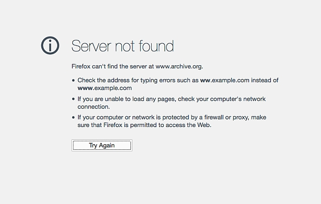Click the info icon beside the heading
321x204 pixels.
pos(50,46)
